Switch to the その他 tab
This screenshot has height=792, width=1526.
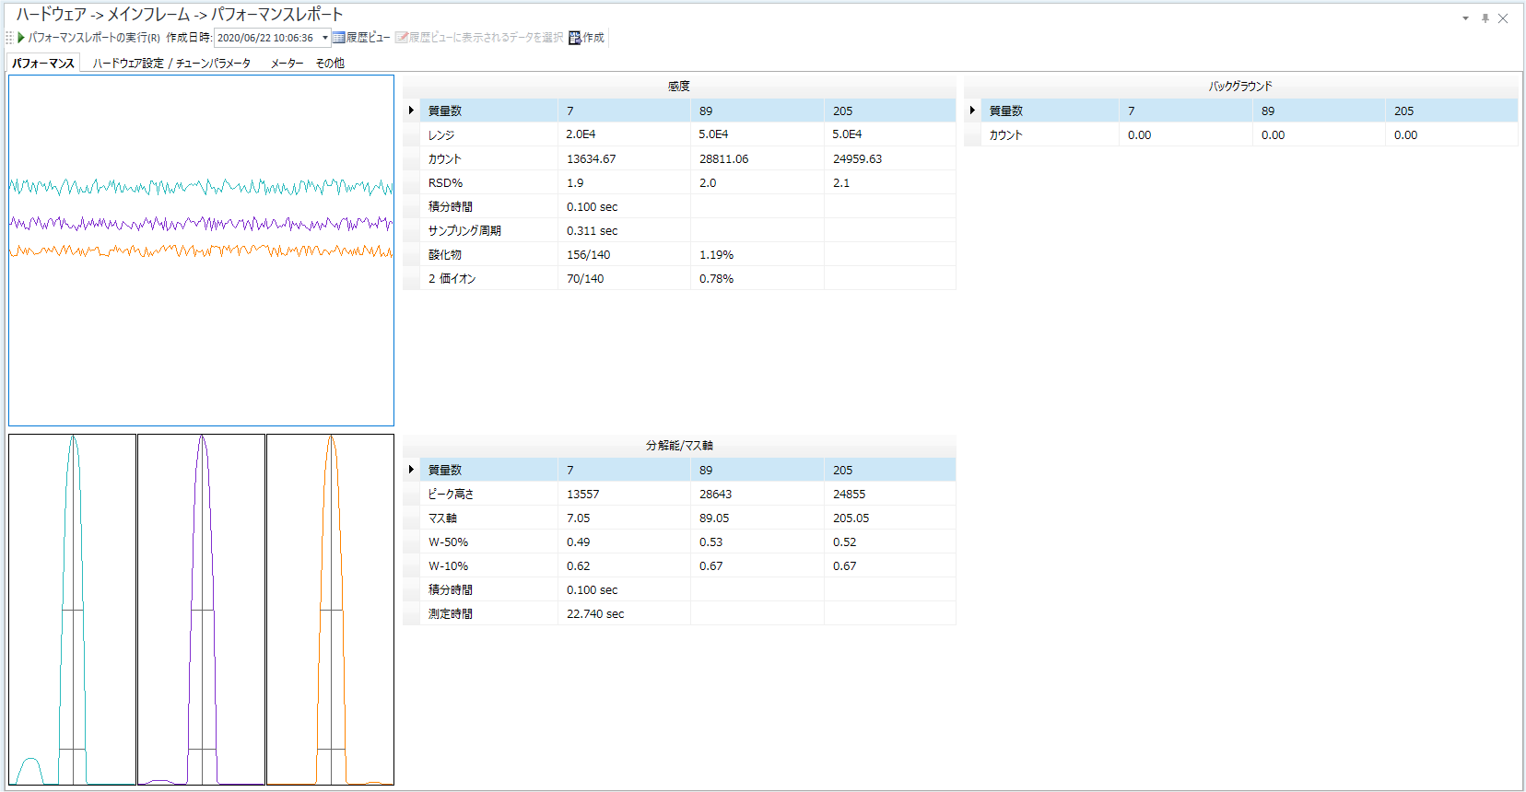tap(330, 63)
